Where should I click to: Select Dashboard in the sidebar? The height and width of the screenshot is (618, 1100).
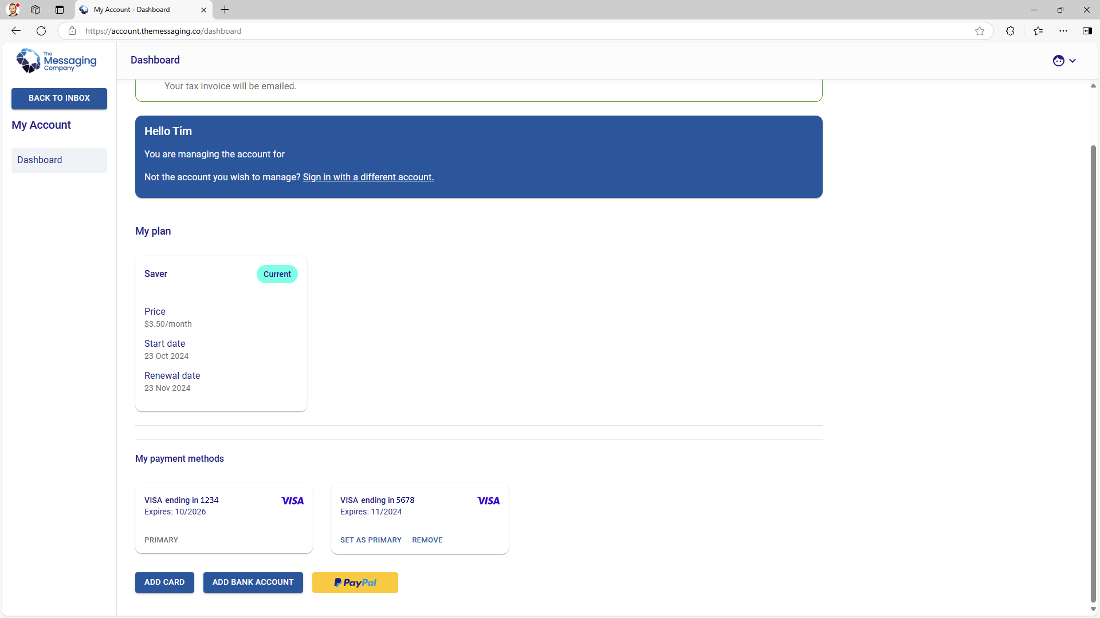click(59, 160)
